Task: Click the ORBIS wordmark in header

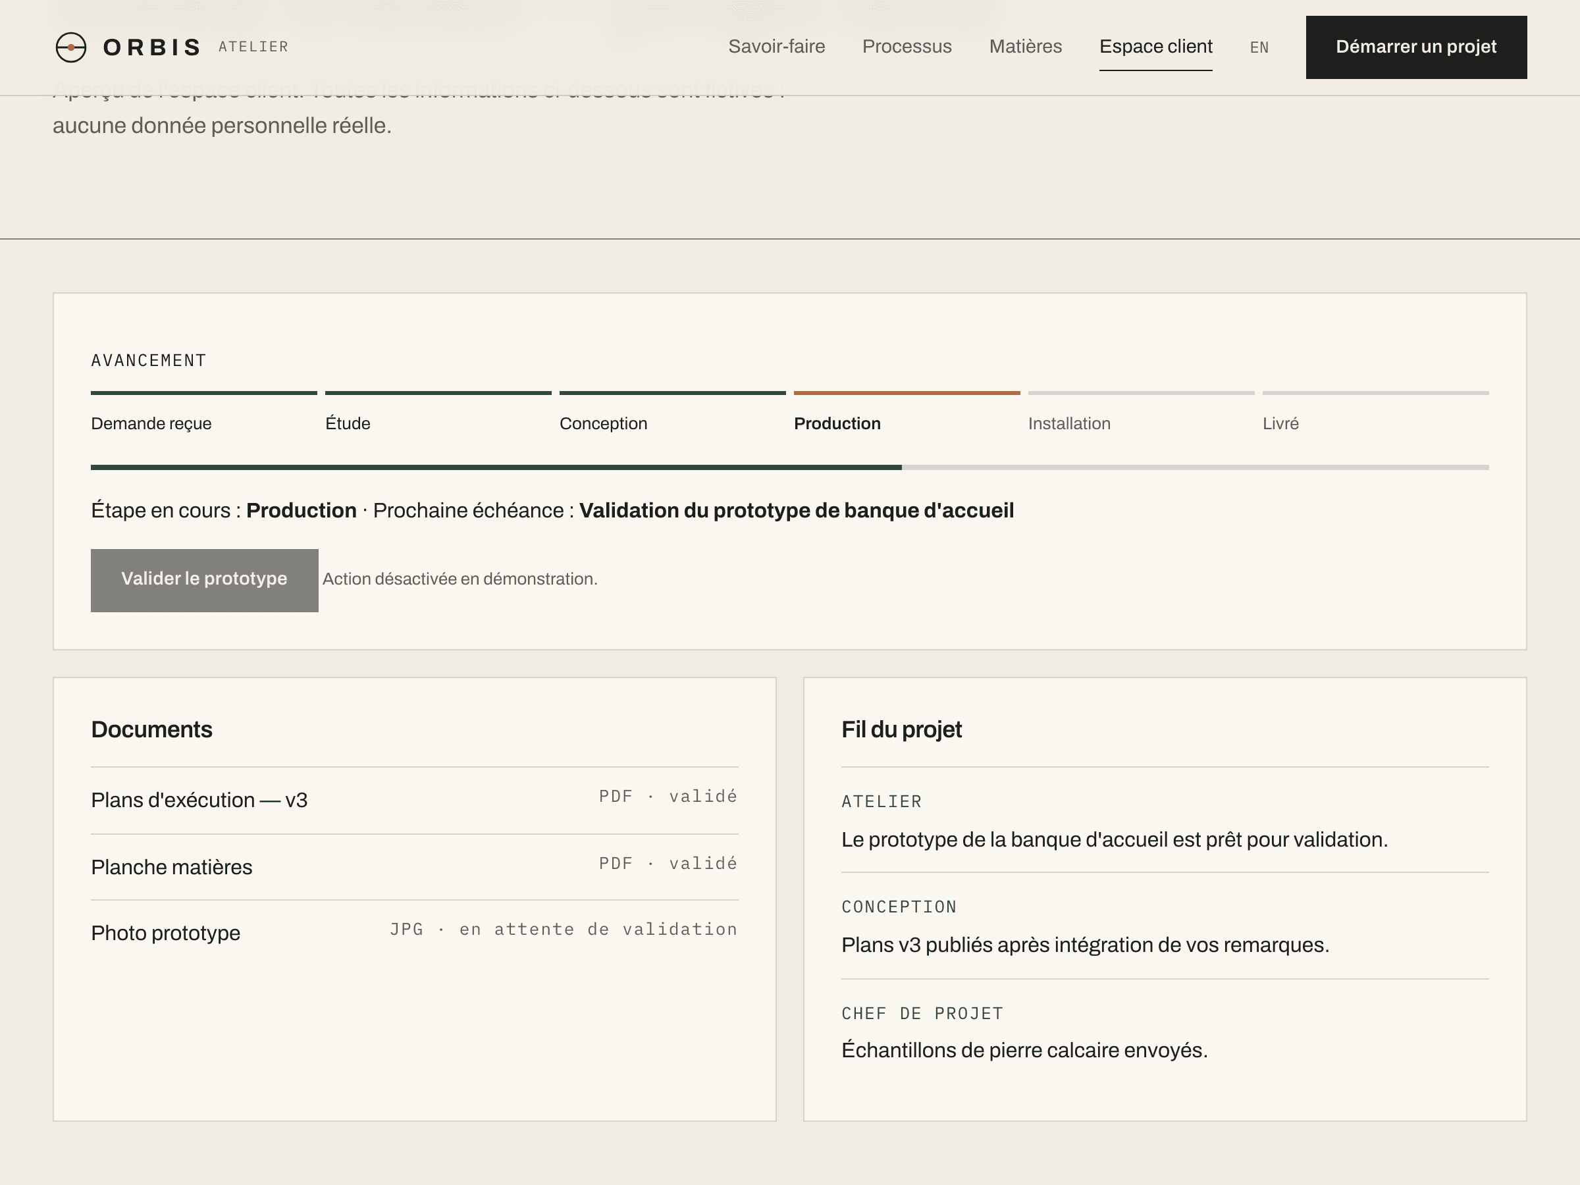Action: (x=152, y=47)
